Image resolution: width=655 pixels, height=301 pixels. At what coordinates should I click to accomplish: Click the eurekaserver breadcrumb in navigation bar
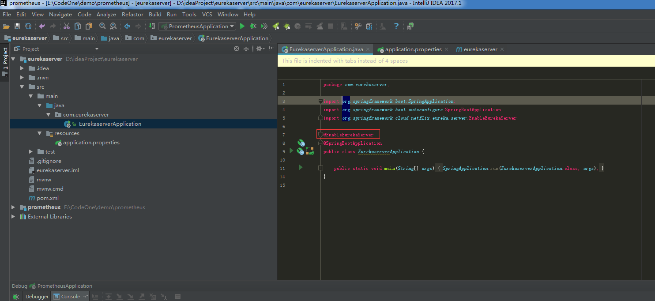(26, 38)
